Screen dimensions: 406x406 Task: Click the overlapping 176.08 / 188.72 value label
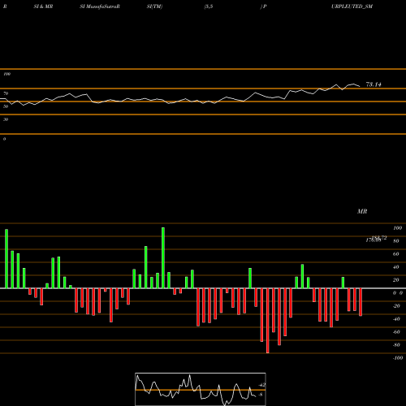pos(376,239)
